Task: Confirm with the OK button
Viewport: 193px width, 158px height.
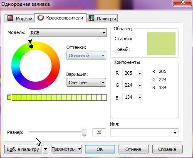Action: (x=100, y=149)
